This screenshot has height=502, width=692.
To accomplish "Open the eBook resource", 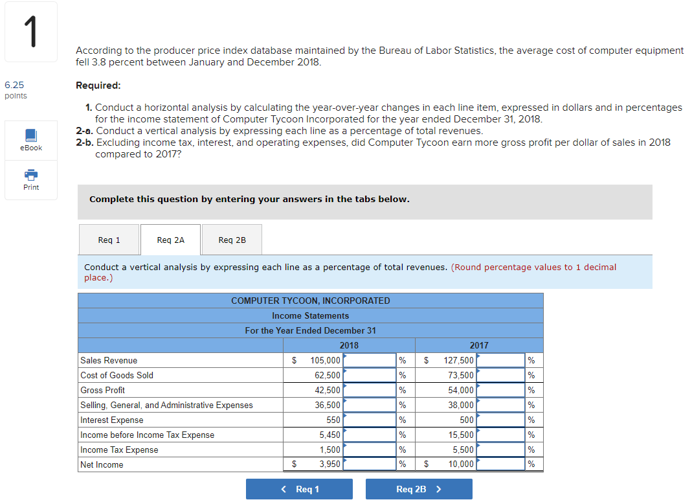I will pyautogui.click(x=30, y=140).
